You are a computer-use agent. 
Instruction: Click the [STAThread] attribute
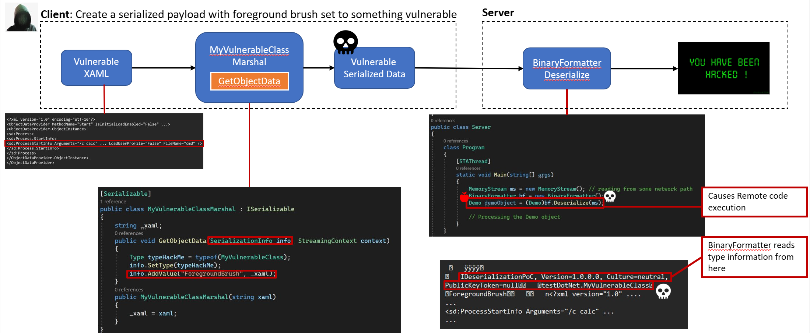473,161
